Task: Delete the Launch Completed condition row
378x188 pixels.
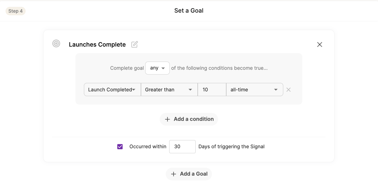Action: tap(289, 90)
